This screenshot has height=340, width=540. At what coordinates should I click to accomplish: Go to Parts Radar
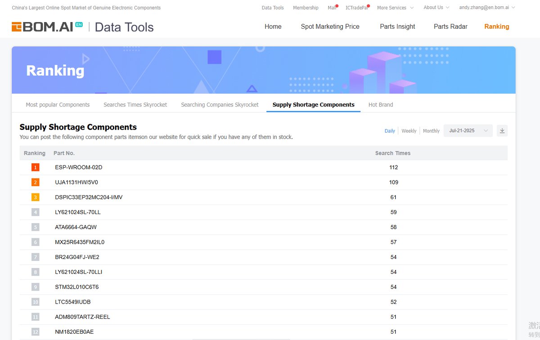click(450, 27)
